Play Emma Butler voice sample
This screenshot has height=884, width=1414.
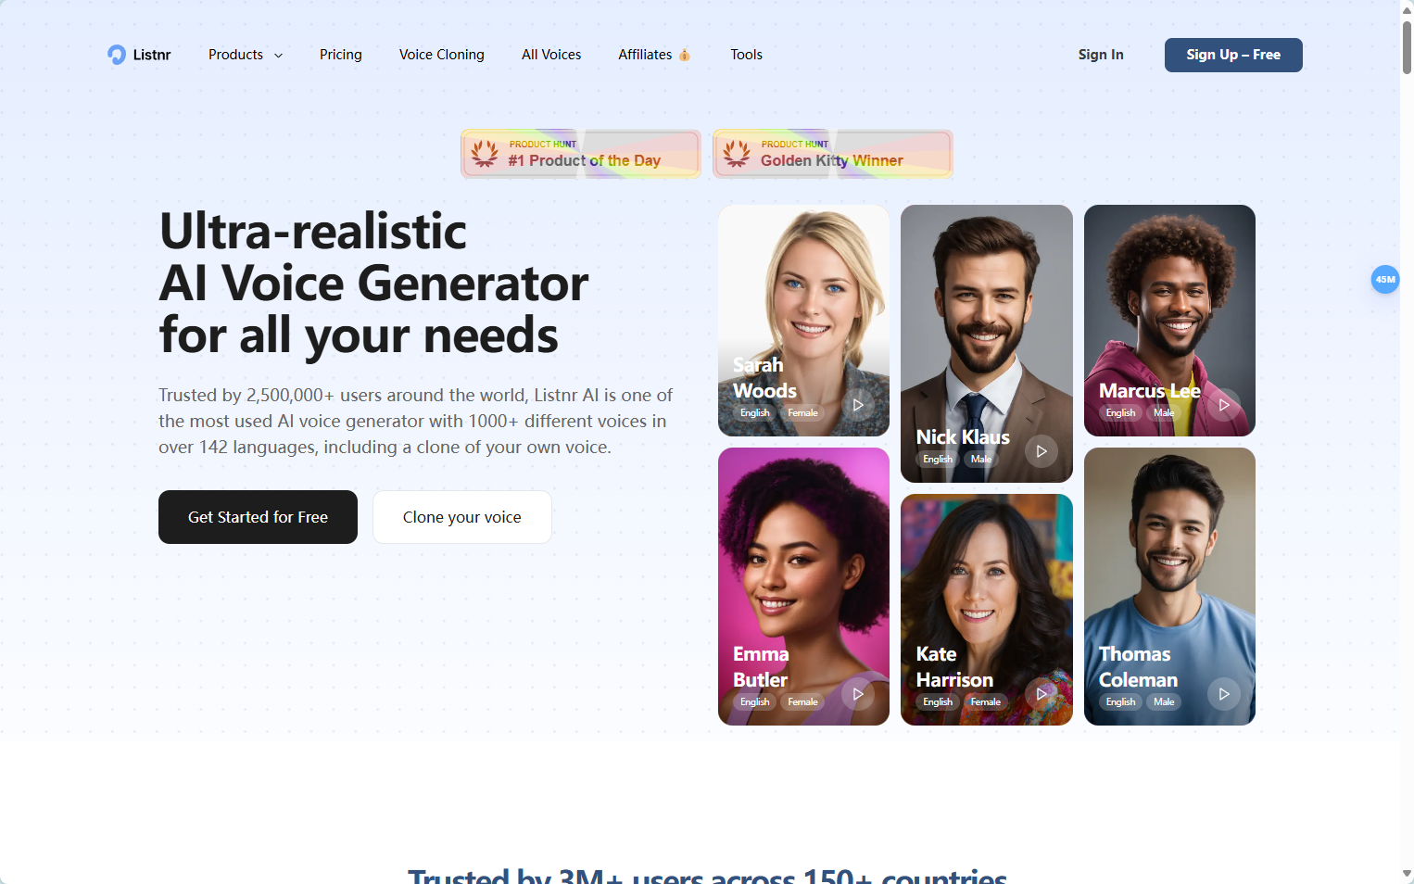point(858,694)
